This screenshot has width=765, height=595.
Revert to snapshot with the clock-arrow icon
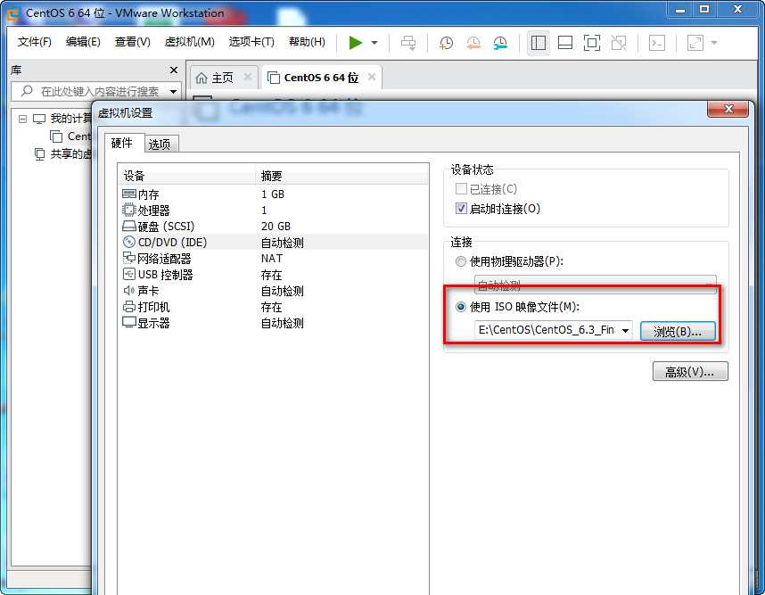tap(473, 43)
